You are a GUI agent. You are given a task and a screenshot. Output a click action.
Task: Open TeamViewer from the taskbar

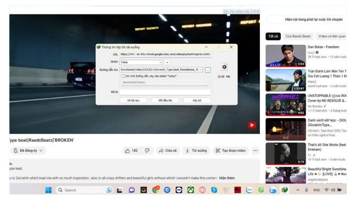(179, 190)
